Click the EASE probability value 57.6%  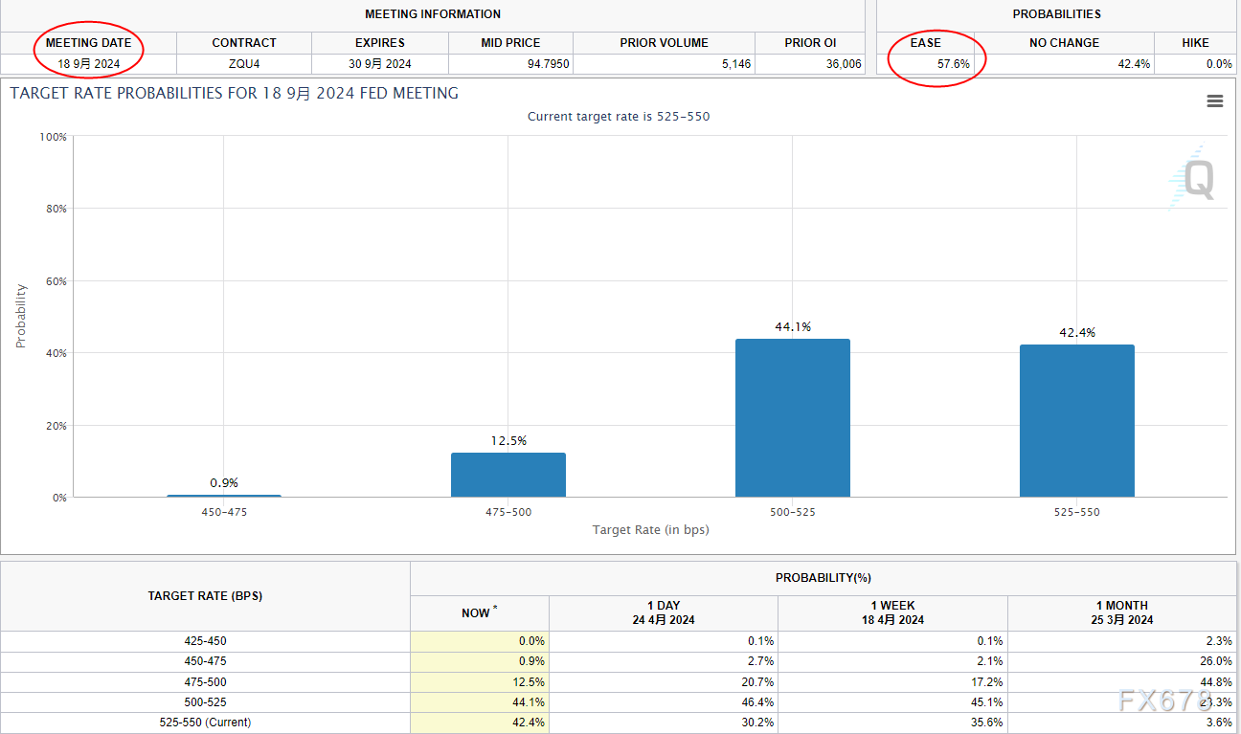[953, 64]
